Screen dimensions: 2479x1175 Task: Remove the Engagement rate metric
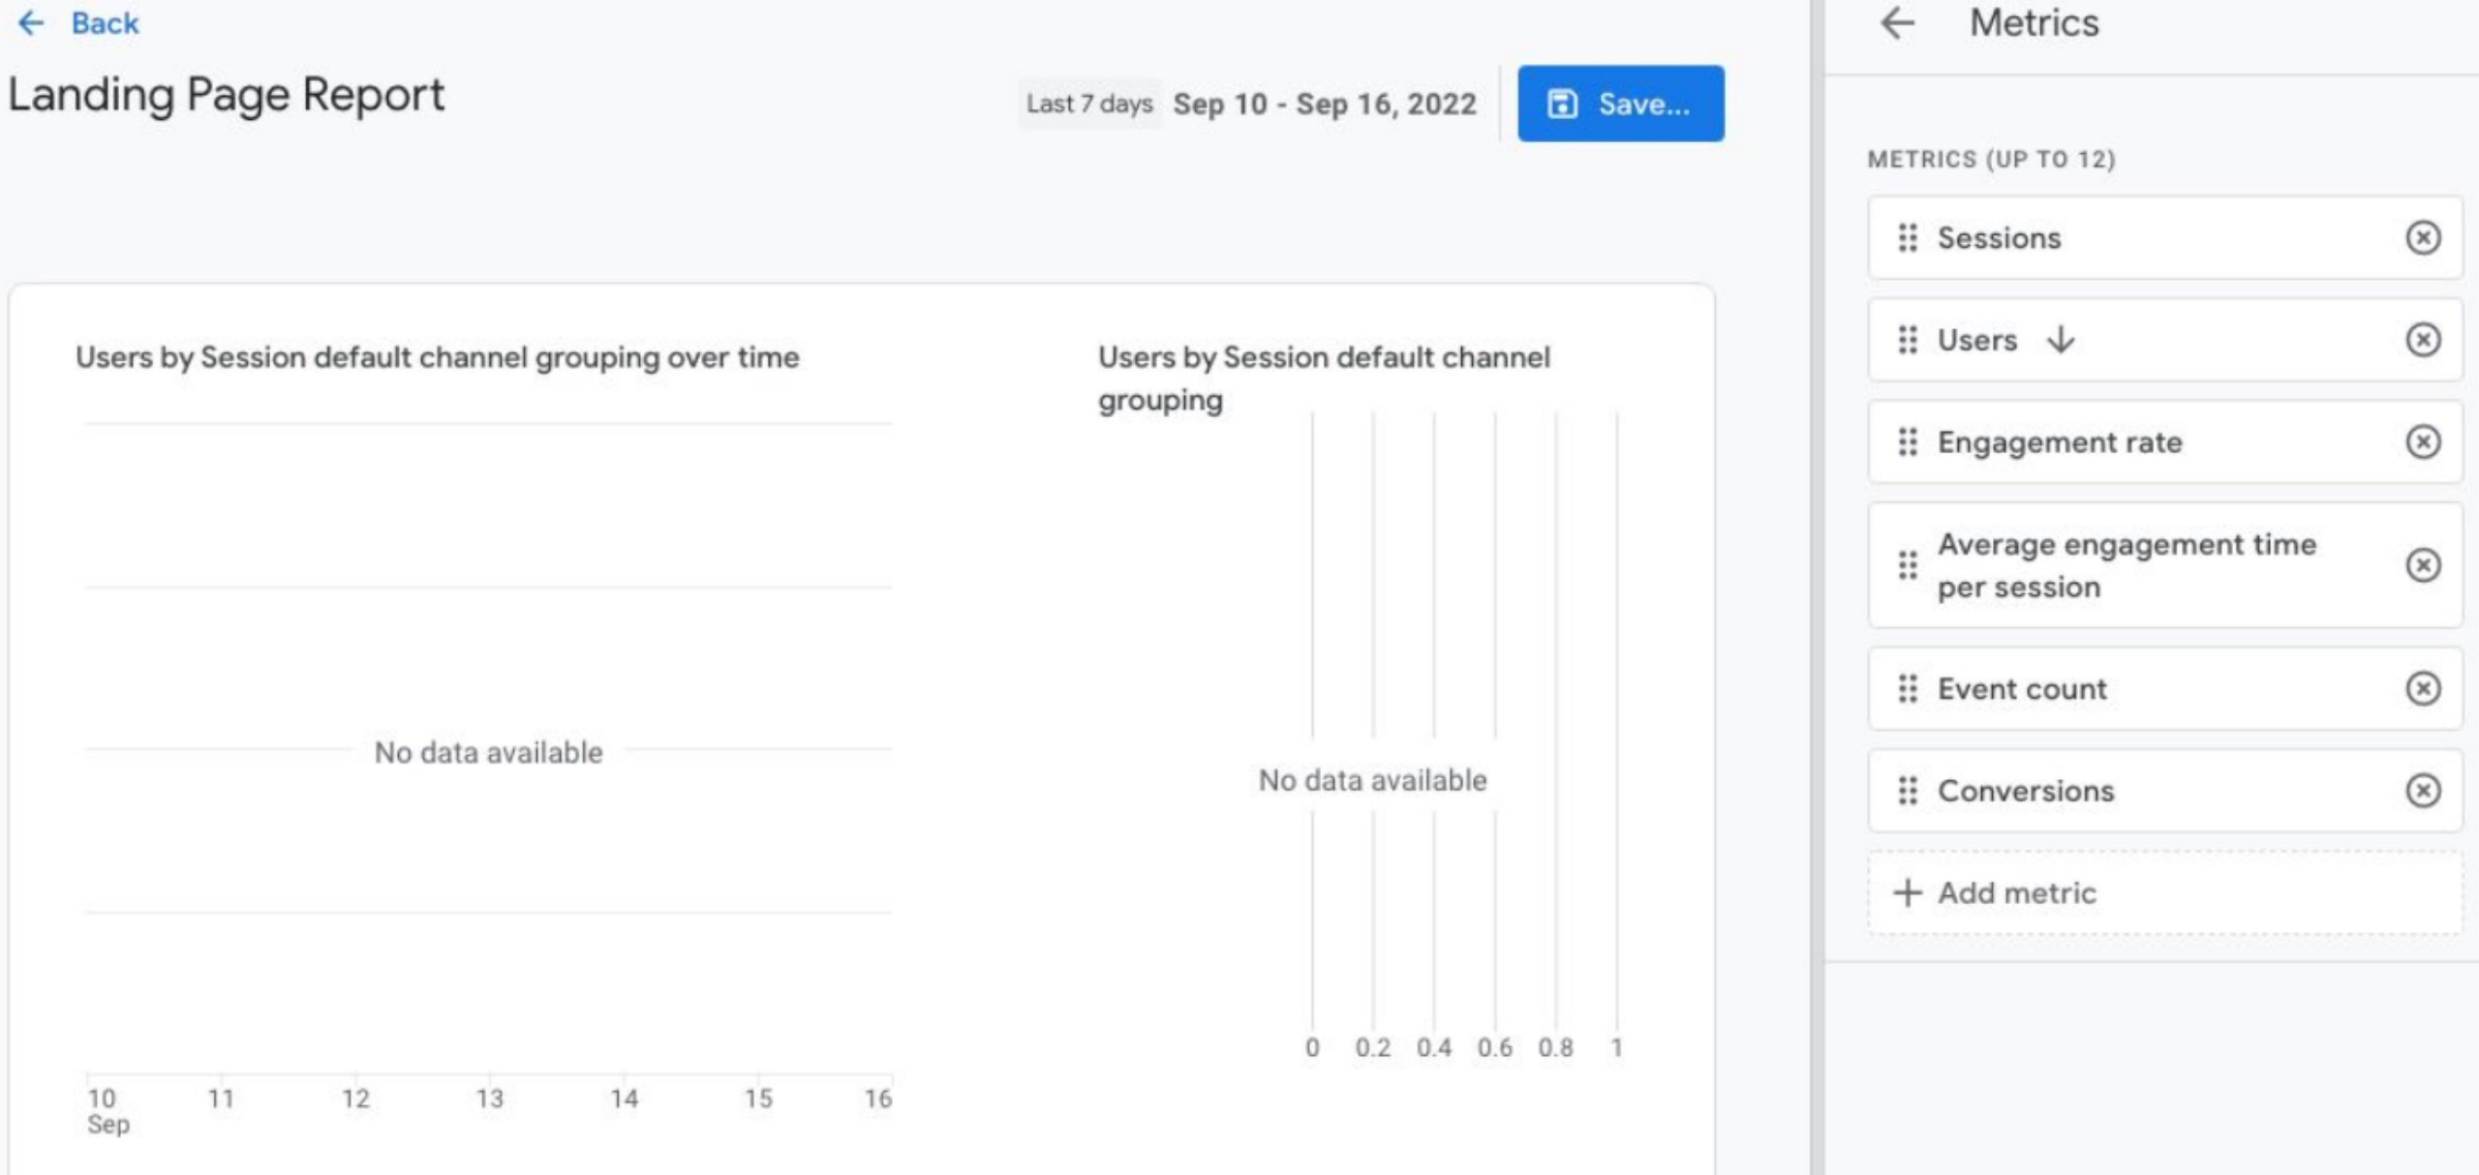coord(2422,442)
